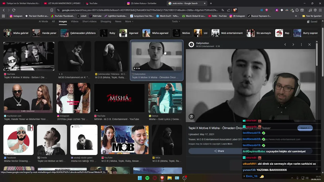Open the Learn More copyright link

click(x=227, y=144)
